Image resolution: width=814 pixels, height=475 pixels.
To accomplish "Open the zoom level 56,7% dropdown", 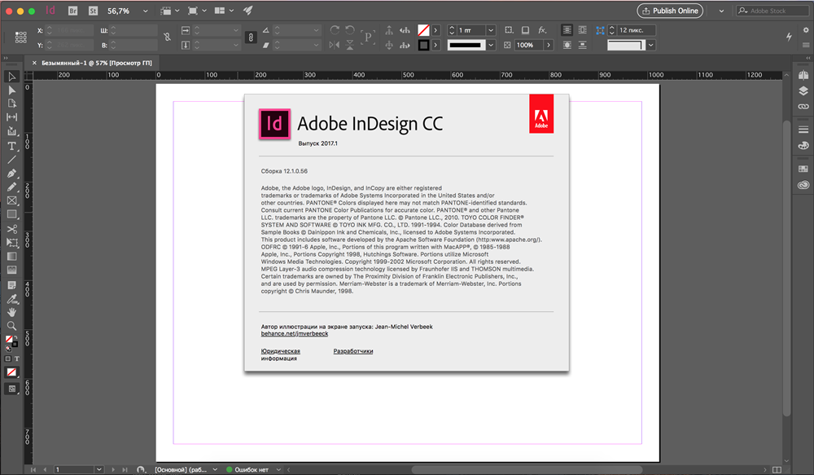I will pyautogui.click(x=146, y=11).
